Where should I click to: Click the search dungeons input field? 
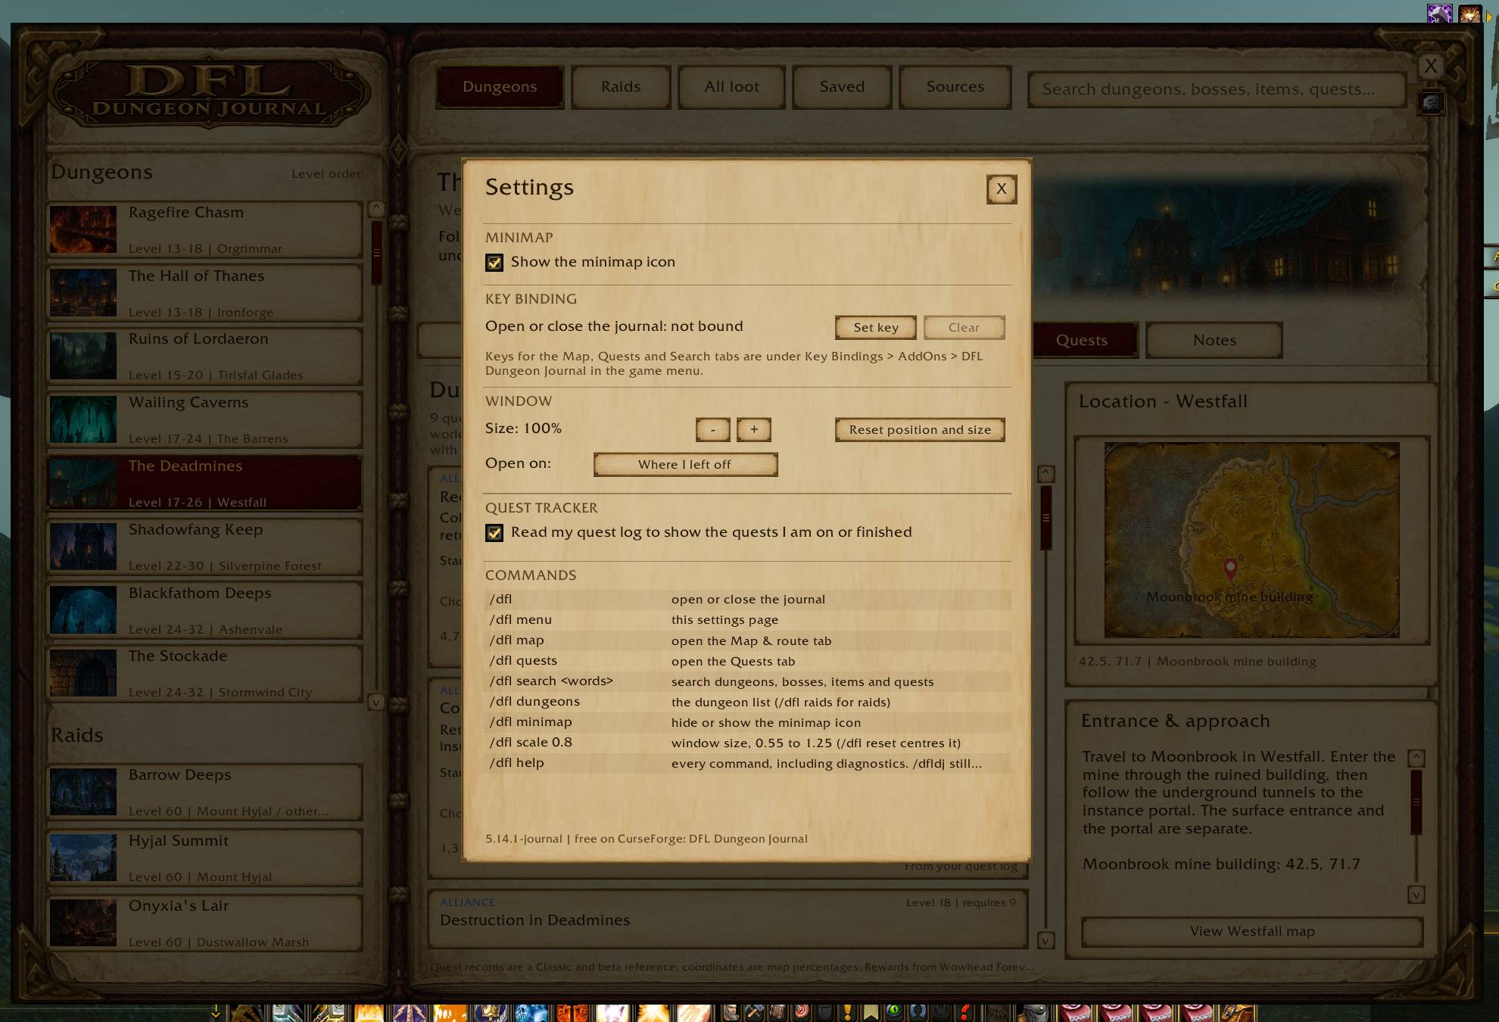[1216, 89]
